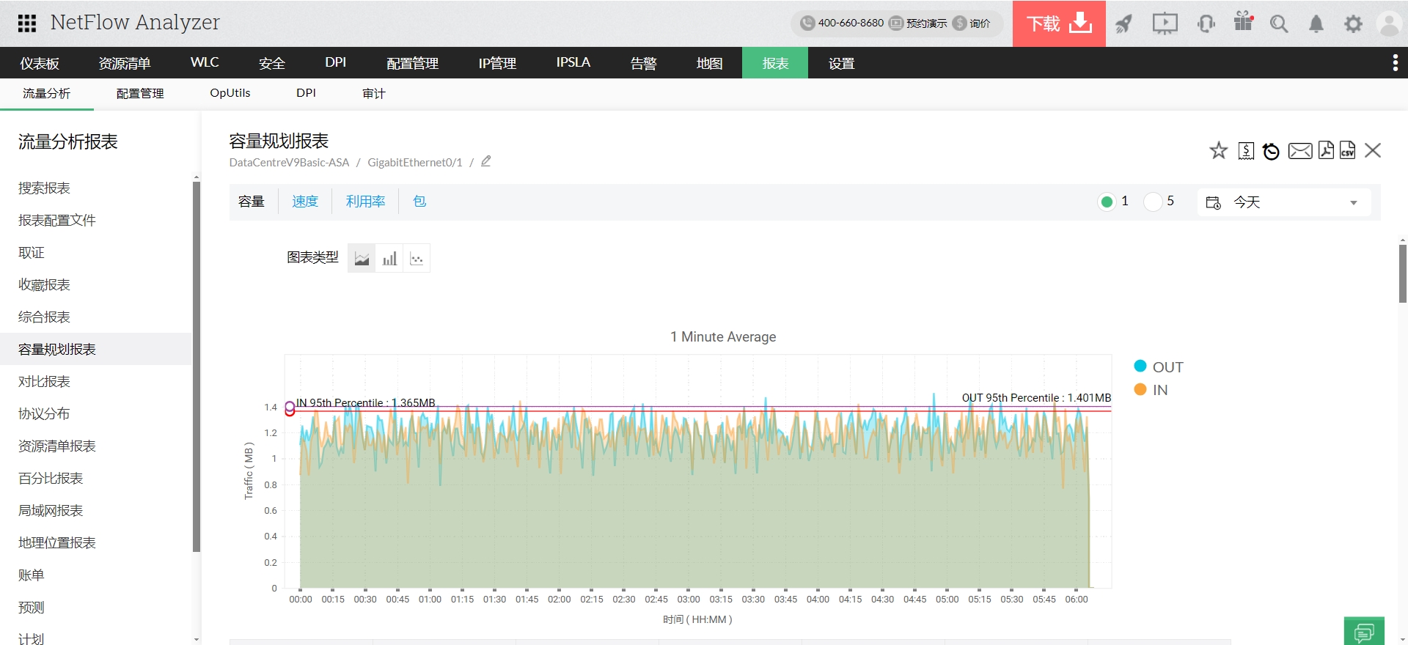Export the report as CSV
Screen dimensions: 1408x645
pos(1347,150)
